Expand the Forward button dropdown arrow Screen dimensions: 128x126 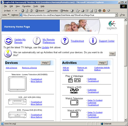click(19, 11)
